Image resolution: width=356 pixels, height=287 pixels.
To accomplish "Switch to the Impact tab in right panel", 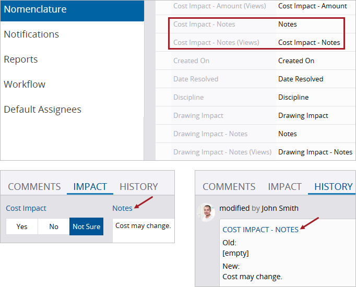I will click(x=284, y=187).
